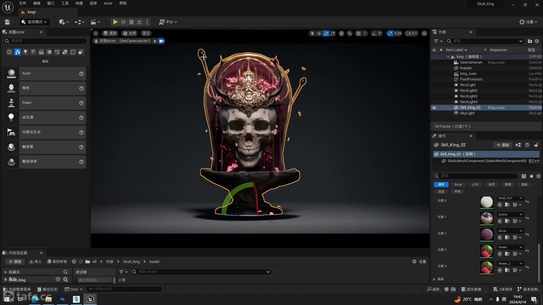Open jinshu material dropdown
The image size is (543, 305).
(x=510, y=214)
